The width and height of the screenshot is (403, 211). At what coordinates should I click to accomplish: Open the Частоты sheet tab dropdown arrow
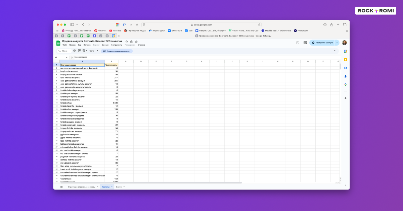pos(112,187)
